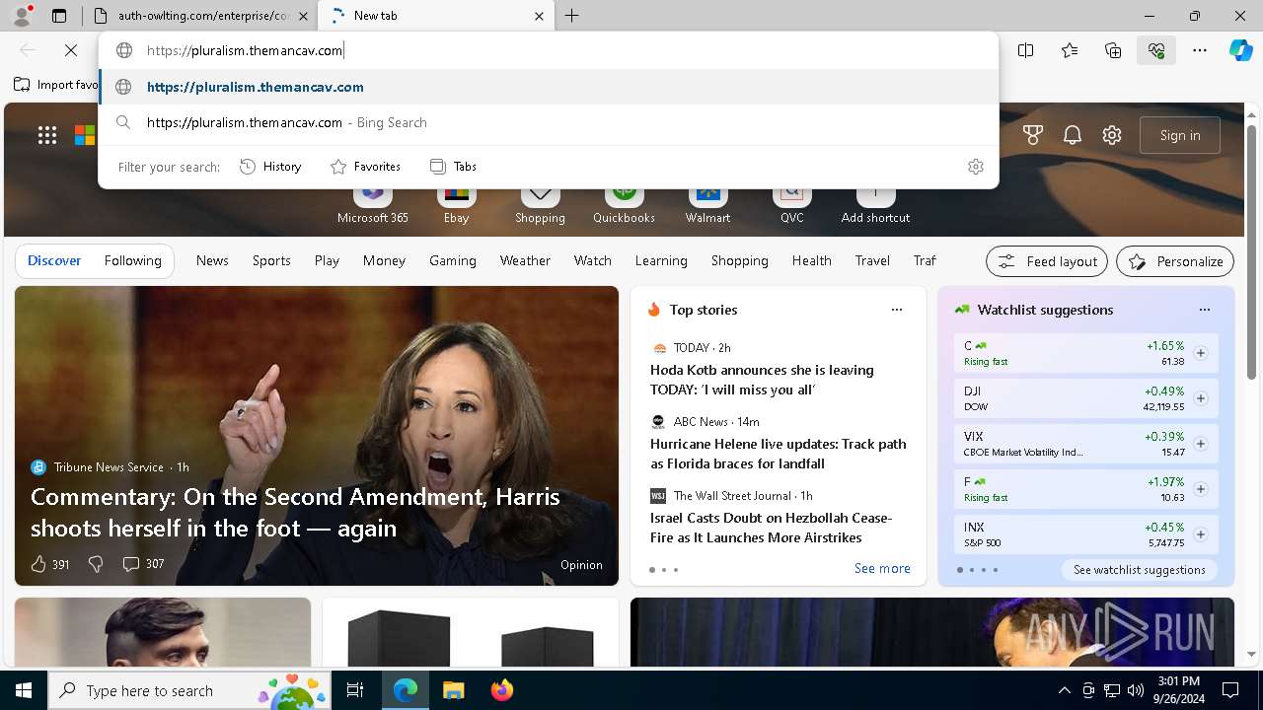The height and width of the screenshot is (710, 1263).
Task: Open comments on Harris commentary article
Action: click(x=143, y=564)
